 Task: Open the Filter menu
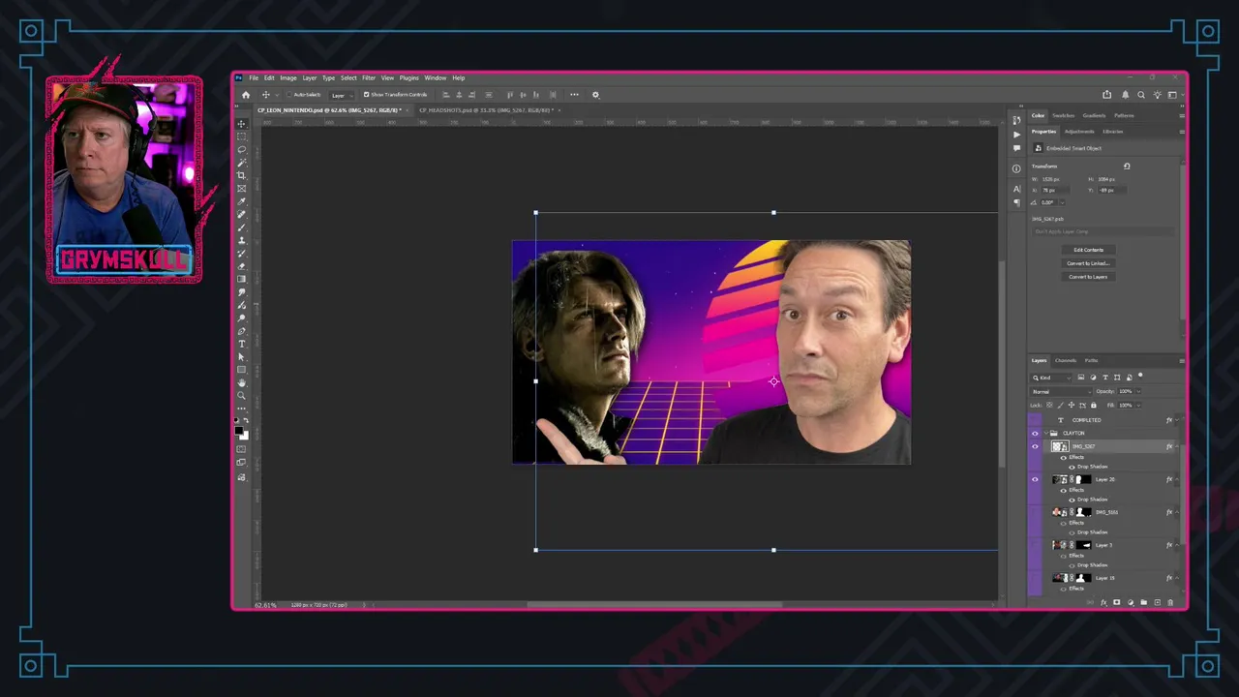[x=369, y=78]
